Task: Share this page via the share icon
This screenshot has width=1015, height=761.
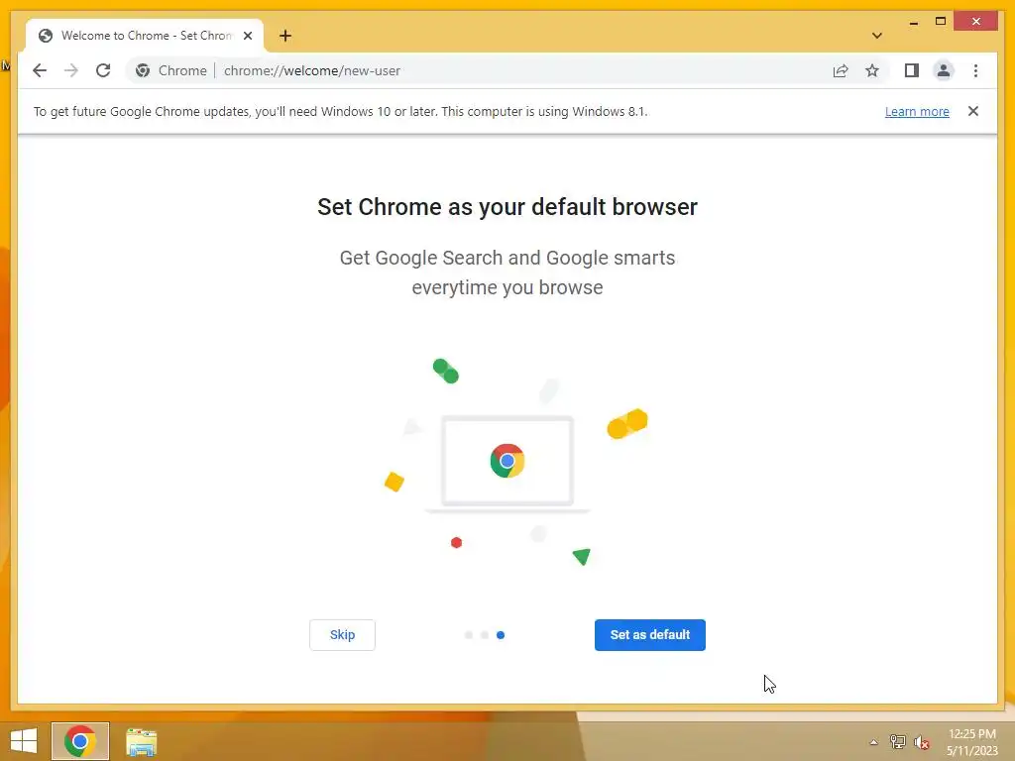Action: click(x=841, y=70)
